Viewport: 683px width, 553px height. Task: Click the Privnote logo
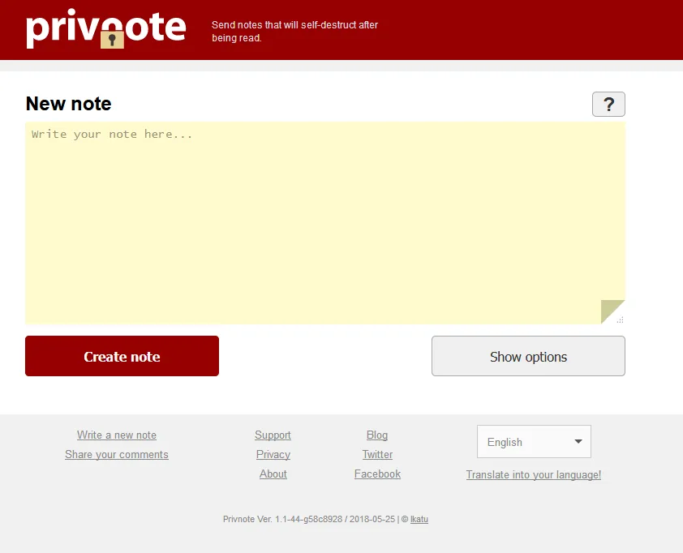pyautogui.click(x=106, y=28)
